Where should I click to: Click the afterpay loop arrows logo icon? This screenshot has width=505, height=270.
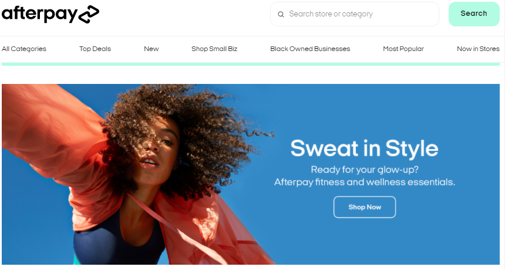[89, 15]
